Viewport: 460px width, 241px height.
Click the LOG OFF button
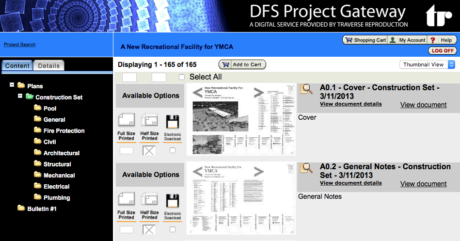tap(443, 51)
